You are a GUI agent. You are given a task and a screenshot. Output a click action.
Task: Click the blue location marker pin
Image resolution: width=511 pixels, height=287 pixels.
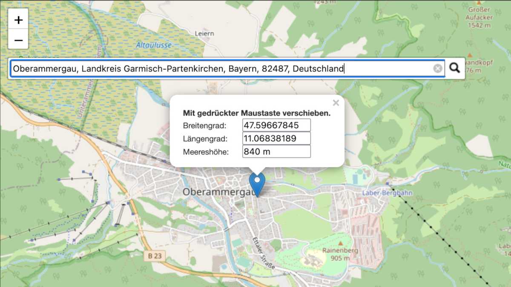(x=257, y=183)
